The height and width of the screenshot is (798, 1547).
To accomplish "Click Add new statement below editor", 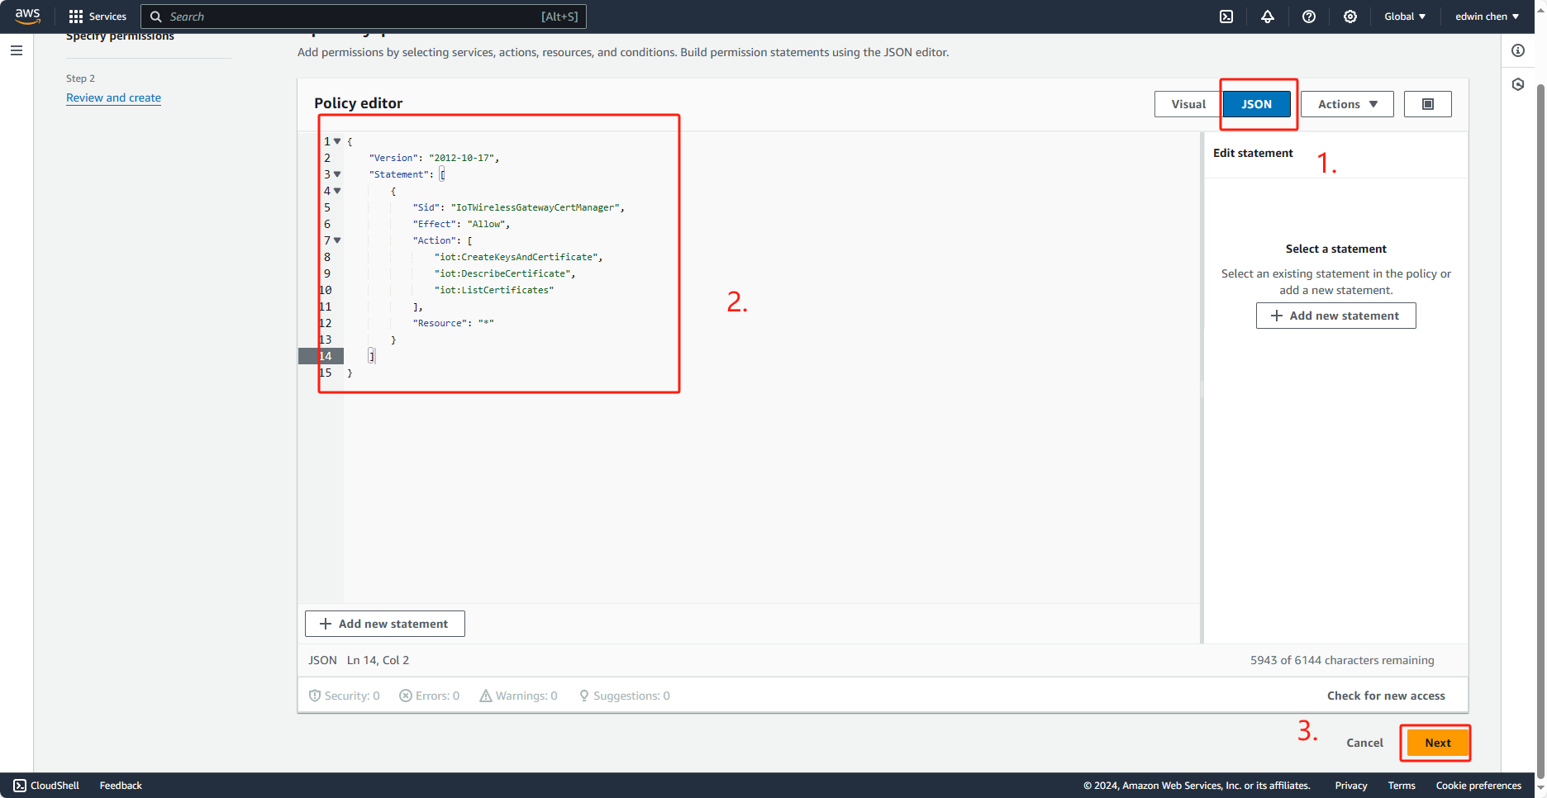I will coord(385,624).
